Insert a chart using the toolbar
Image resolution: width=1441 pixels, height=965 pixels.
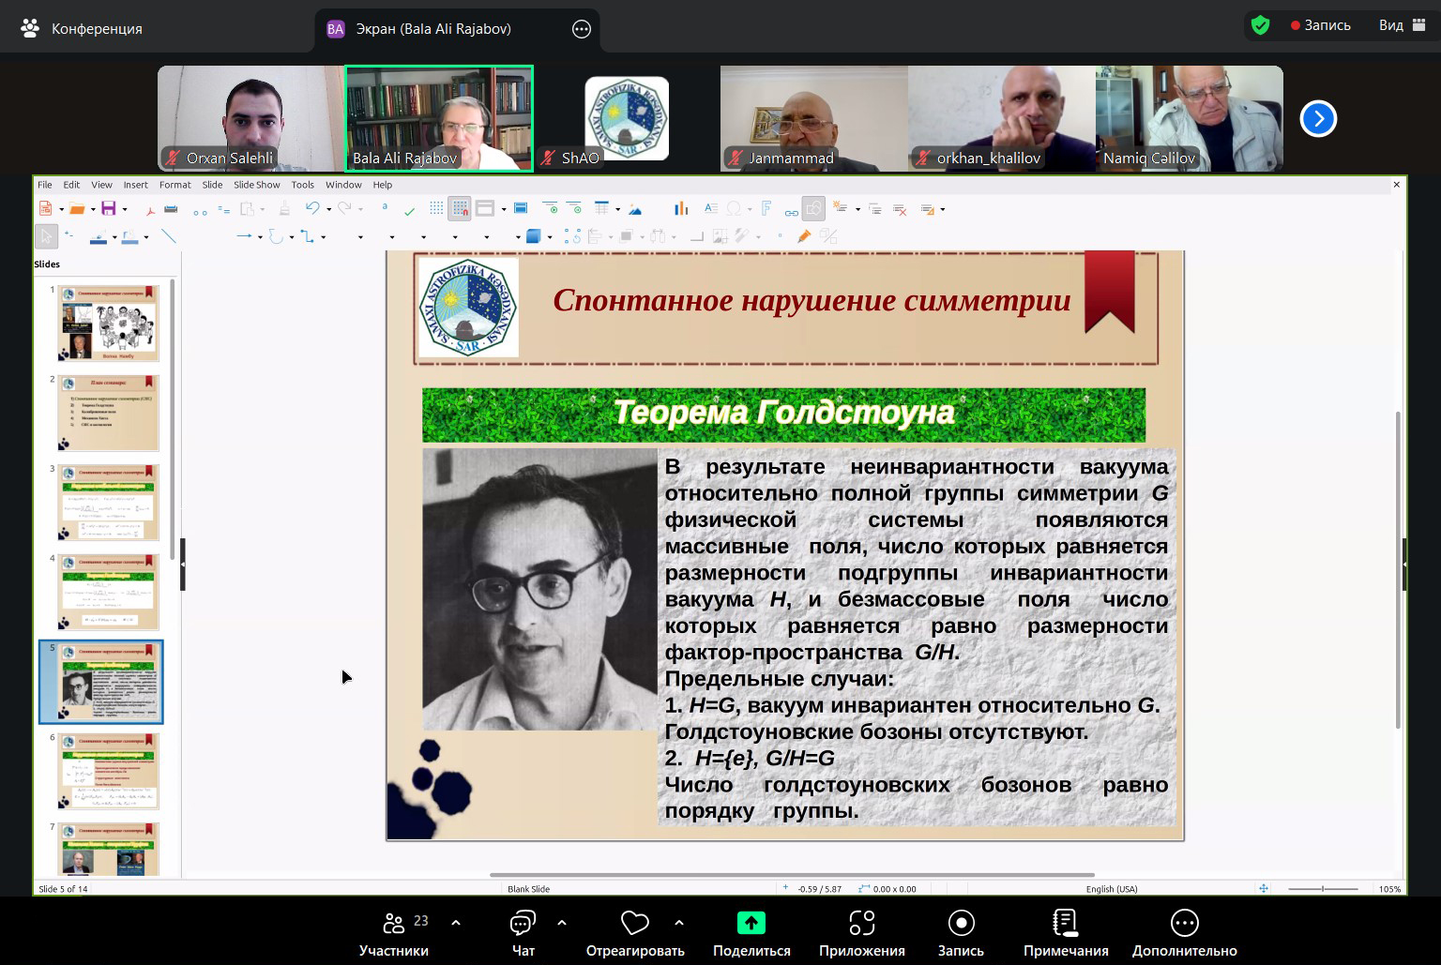[x=680, y=209]
